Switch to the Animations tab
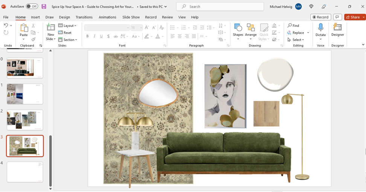 (107, 17)
